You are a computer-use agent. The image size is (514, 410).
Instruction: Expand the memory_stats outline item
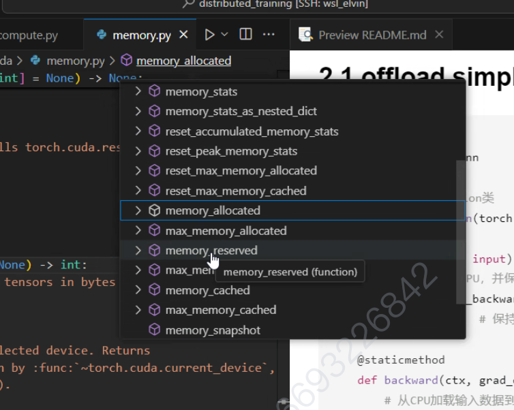[138, 91]
